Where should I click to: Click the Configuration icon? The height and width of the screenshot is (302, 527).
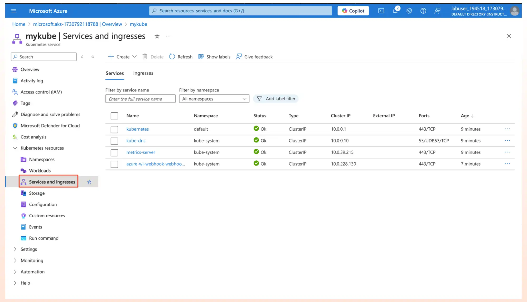coord(23,204)
